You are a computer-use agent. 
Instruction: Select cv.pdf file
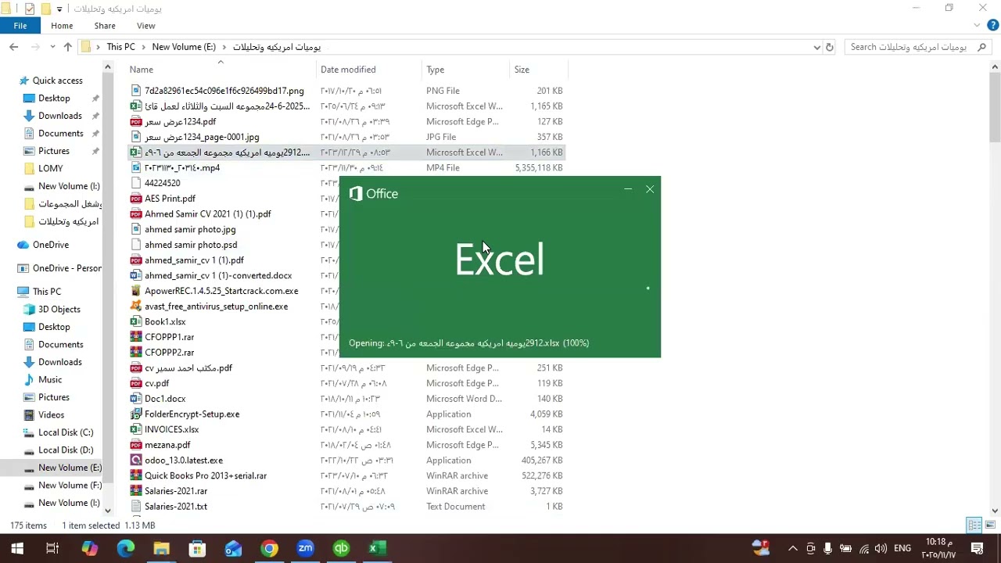click(156, 383)
